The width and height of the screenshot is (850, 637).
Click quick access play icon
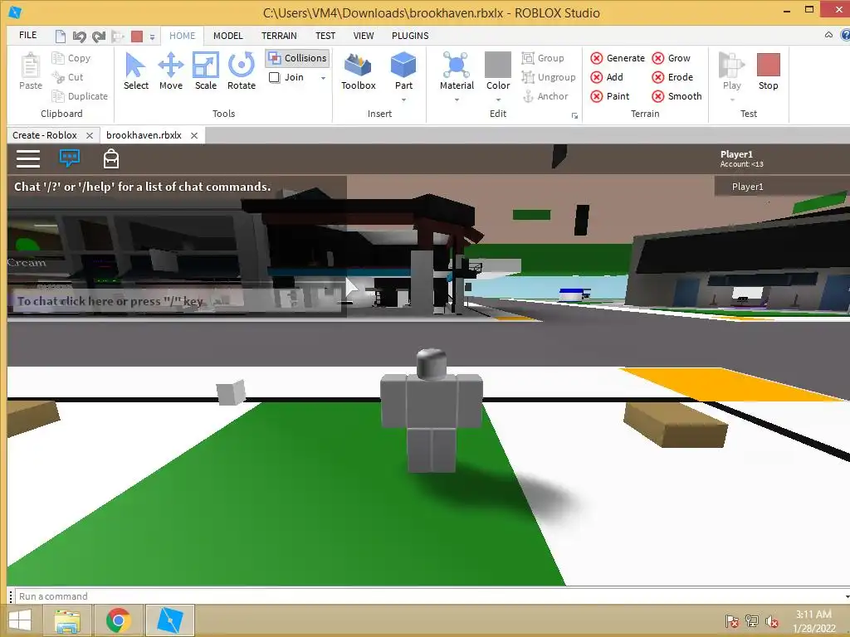pos(118,36)
